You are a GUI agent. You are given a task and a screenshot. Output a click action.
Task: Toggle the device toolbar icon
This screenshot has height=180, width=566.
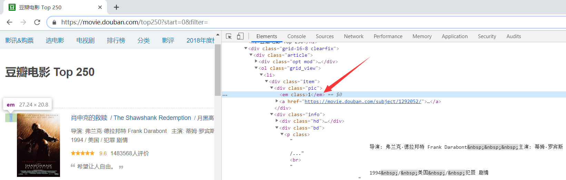click(240, 36)
